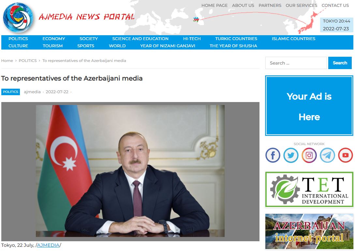Open SCIENCE AND EDUCATION category
The height and width of the screenshot is (252, 355).
140,39
